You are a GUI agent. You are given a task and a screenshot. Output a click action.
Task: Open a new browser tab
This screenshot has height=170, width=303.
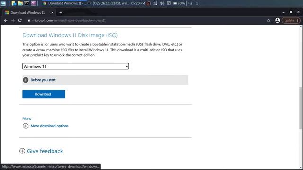coord(61,13)
